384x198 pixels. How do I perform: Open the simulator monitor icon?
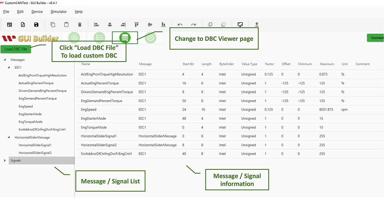coord(240,25)
